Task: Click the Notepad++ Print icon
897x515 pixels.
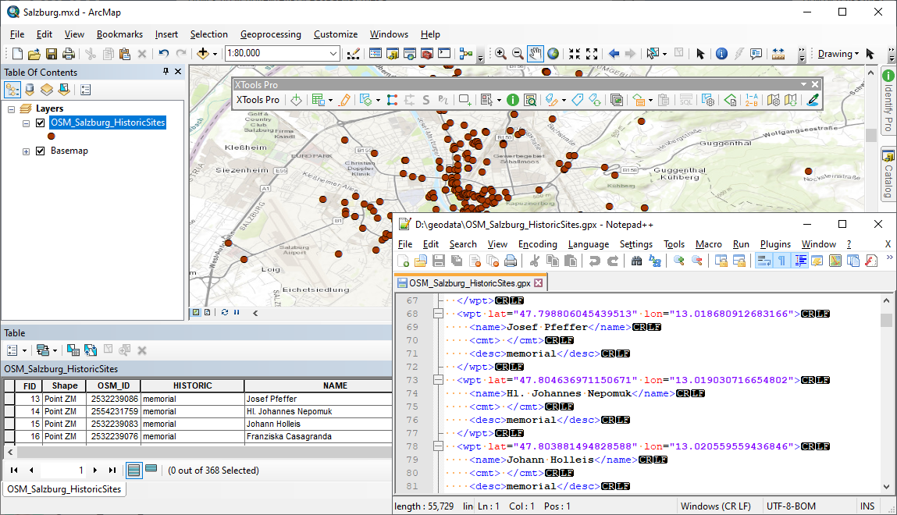Action: click(511, 261)
